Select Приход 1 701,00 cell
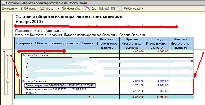Image resolution: width=205 pixels, height=105 pixels. pyautogui.click(x=132, y=85)
